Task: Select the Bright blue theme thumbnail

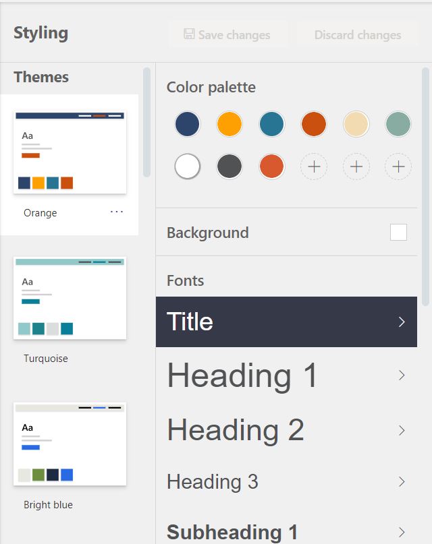Action: [x=70, y=444]
